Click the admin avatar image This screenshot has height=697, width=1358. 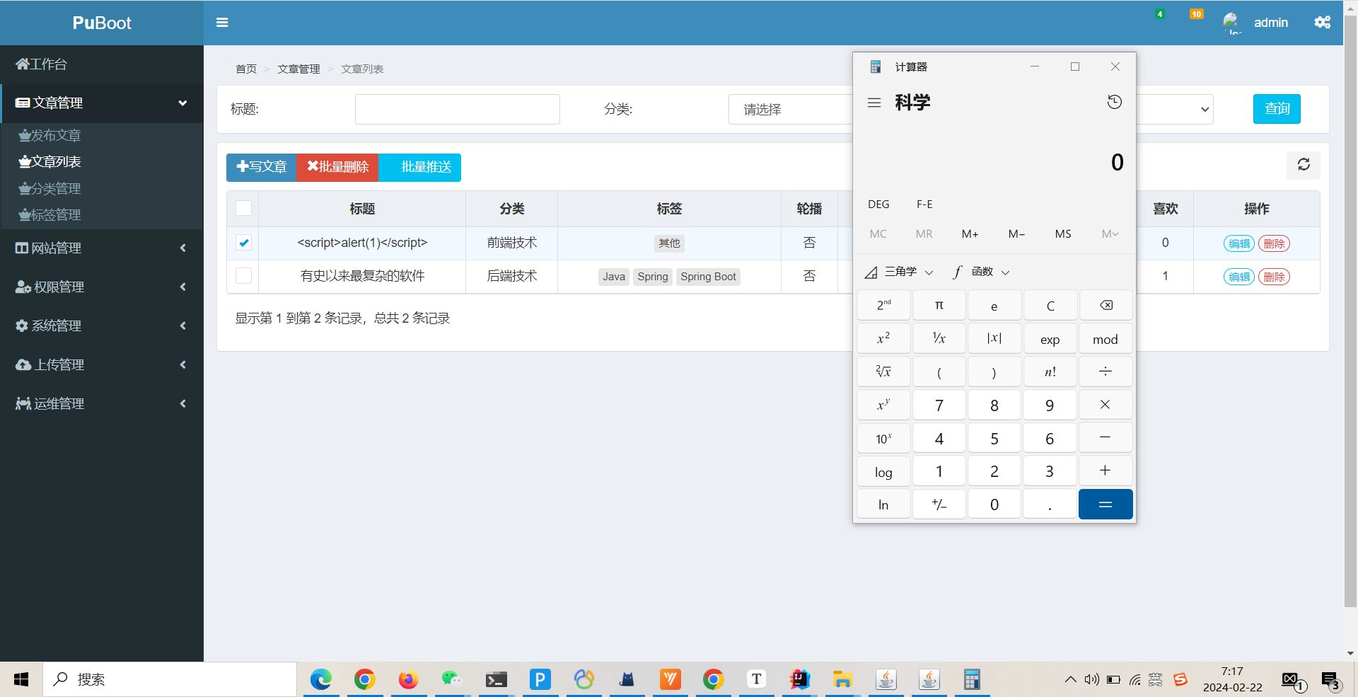[x=1231, y=23]
